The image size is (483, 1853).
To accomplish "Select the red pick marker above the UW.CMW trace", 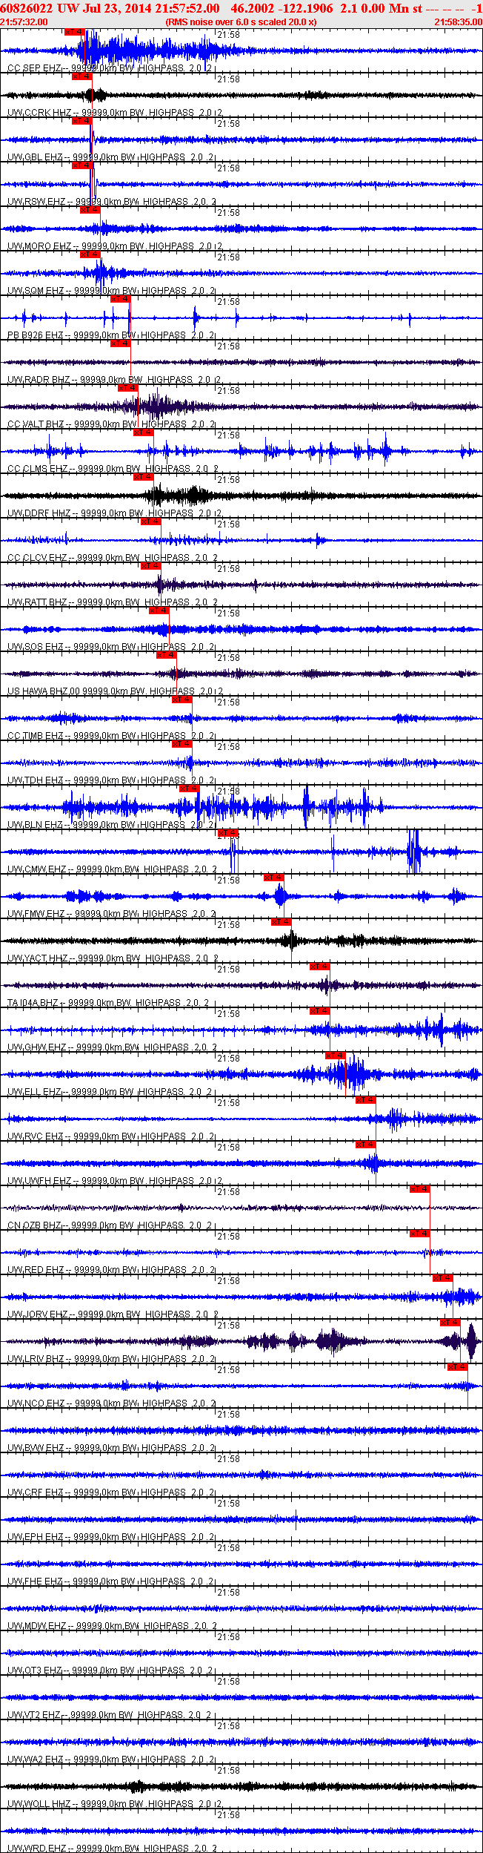I will 227,833.
